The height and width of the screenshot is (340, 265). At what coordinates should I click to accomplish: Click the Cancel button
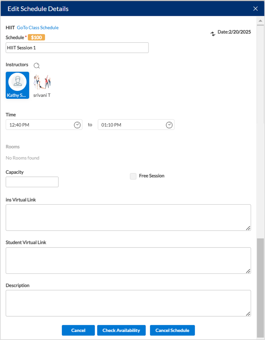[78, 330]
